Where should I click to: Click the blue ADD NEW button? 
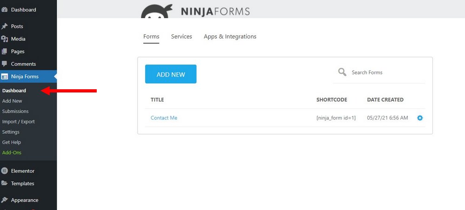click(x=171, y=74)
